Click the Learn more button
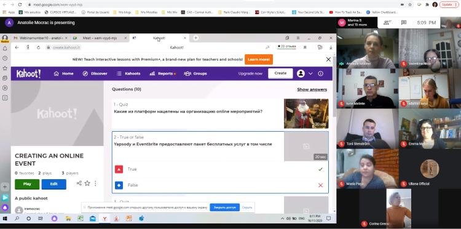 pyautogui.click(x=259, y=60)
